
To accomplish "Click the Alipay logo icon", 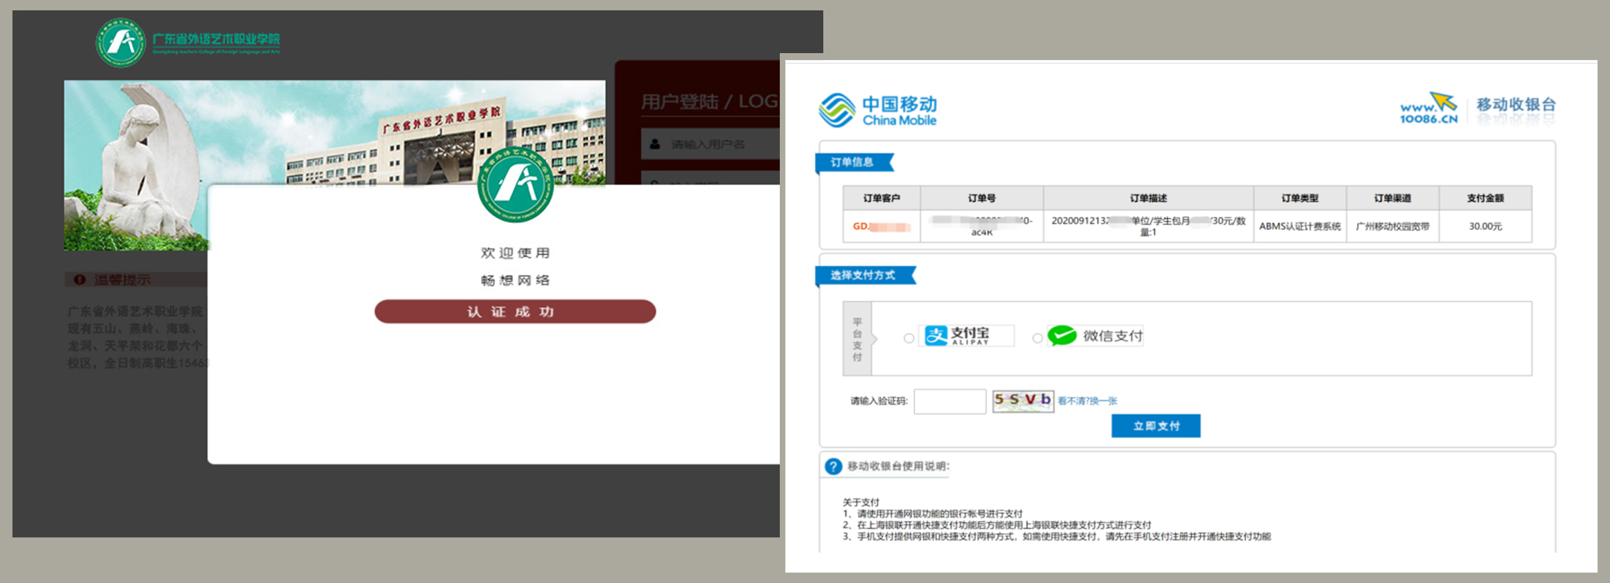I will click(x=936, y=336).
